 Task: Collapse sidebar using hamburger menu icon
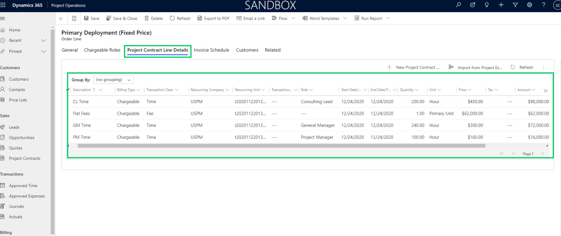[3, 19]
